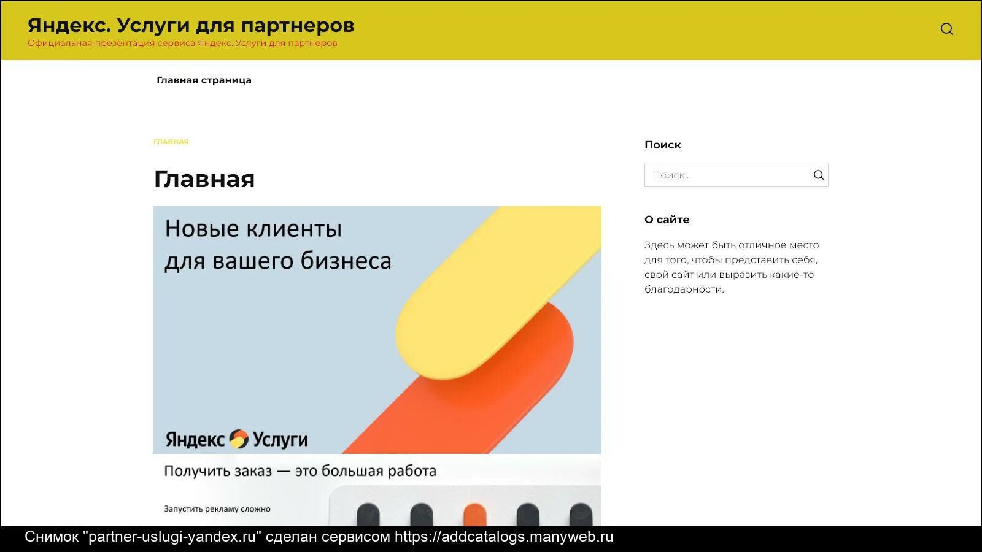Select 'Получить заказ — это большая работа' text
This screenshot has width=982, height=552.
[x=300, y=471]
